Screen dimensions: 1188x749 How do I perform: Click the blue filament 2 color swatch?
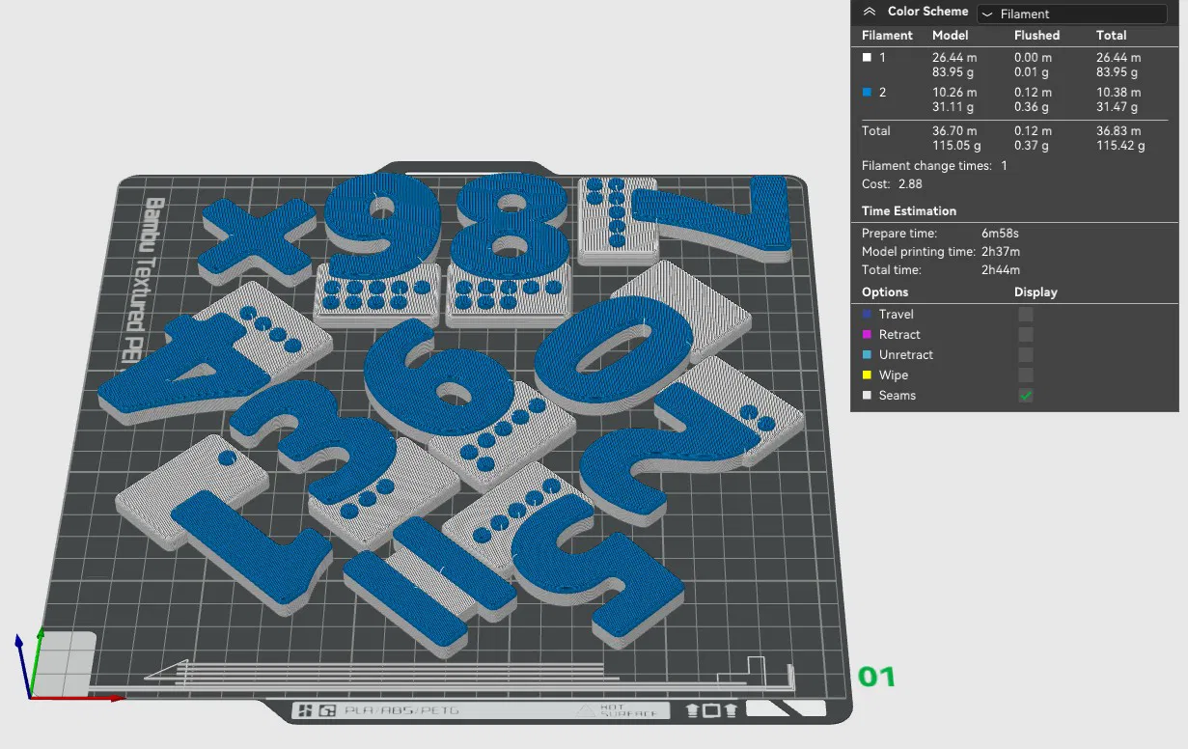867,93
